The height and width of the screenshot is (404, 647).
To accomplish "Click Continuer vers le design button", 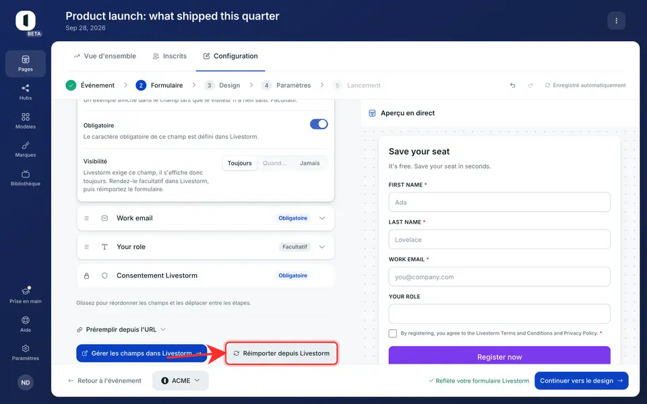I will [582, 380].
